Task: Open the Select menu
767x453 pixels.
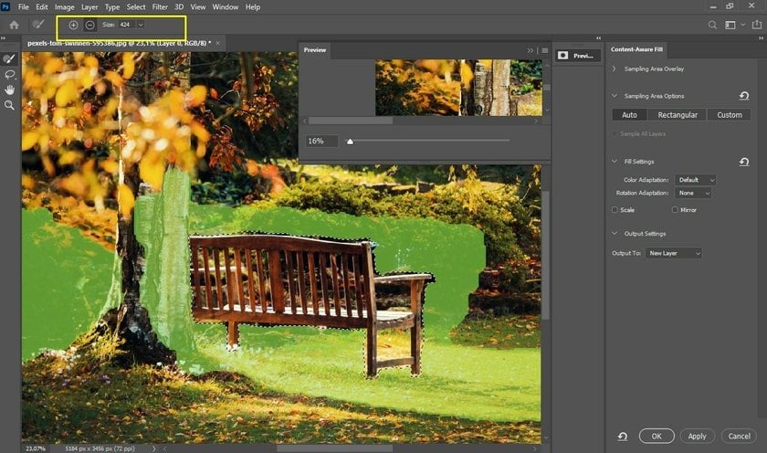Action: point(136,6)
